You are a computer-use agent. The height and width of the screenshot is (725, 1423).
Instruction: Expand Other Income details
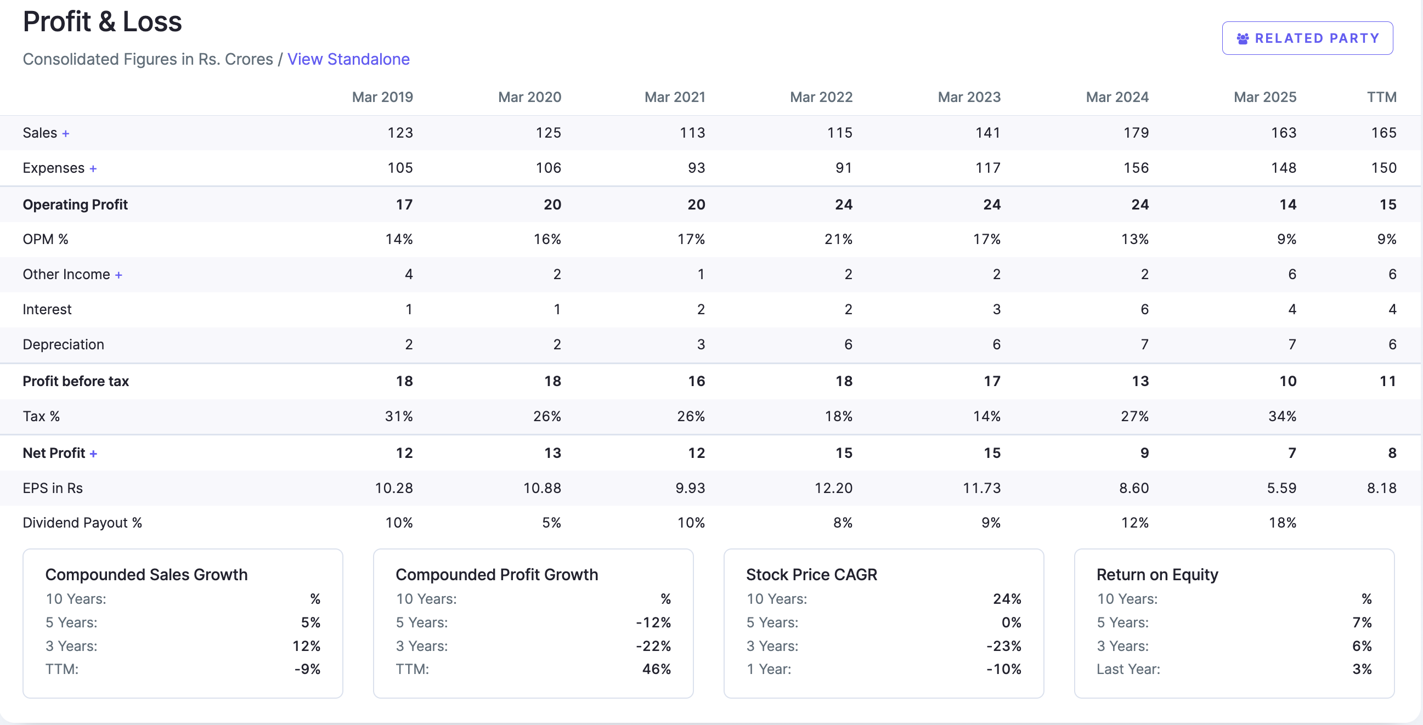click(x=118, y=275)
